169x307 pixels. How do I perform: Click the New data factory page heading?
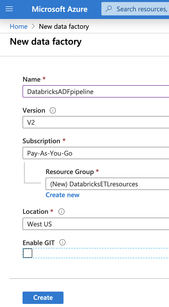tap(46, 42)
